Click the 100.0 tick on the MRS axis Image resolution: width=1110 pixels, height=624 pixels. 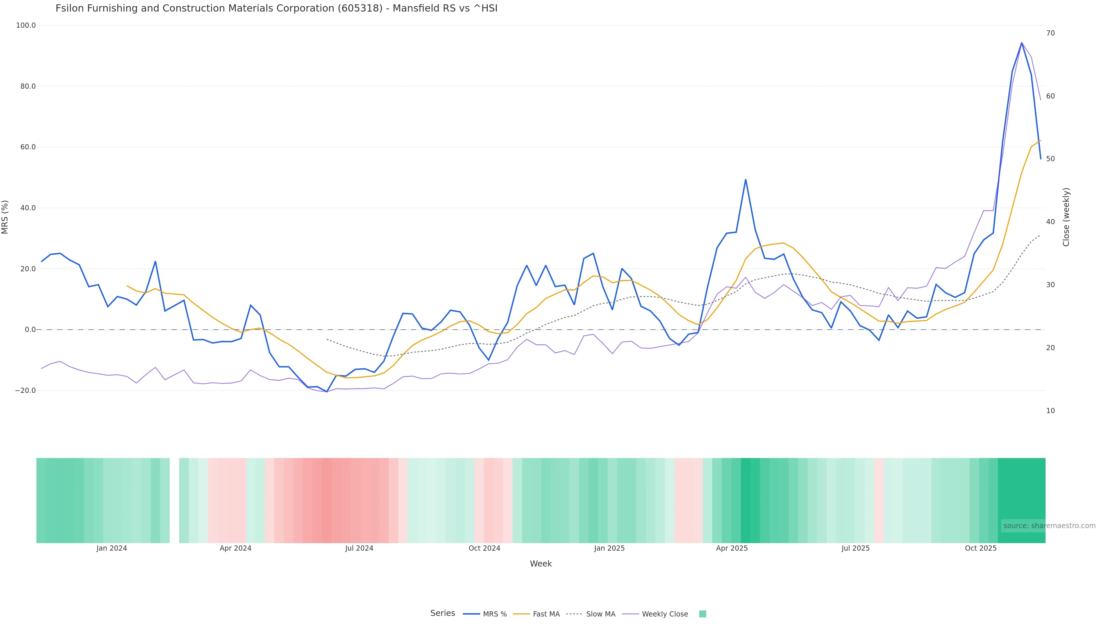click(26, 25)
